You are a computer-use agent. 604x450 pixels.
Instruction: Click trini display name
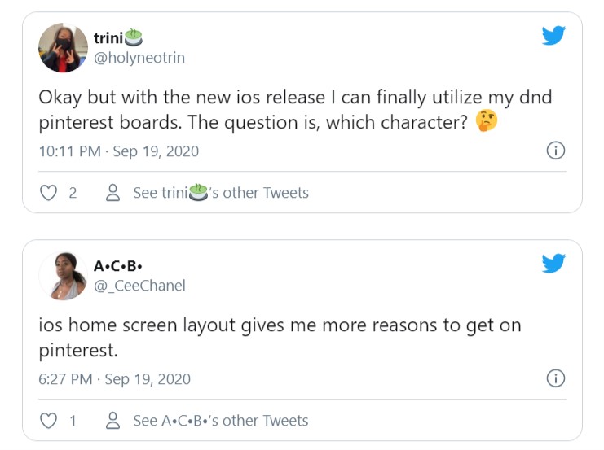[x=118, y=37]
